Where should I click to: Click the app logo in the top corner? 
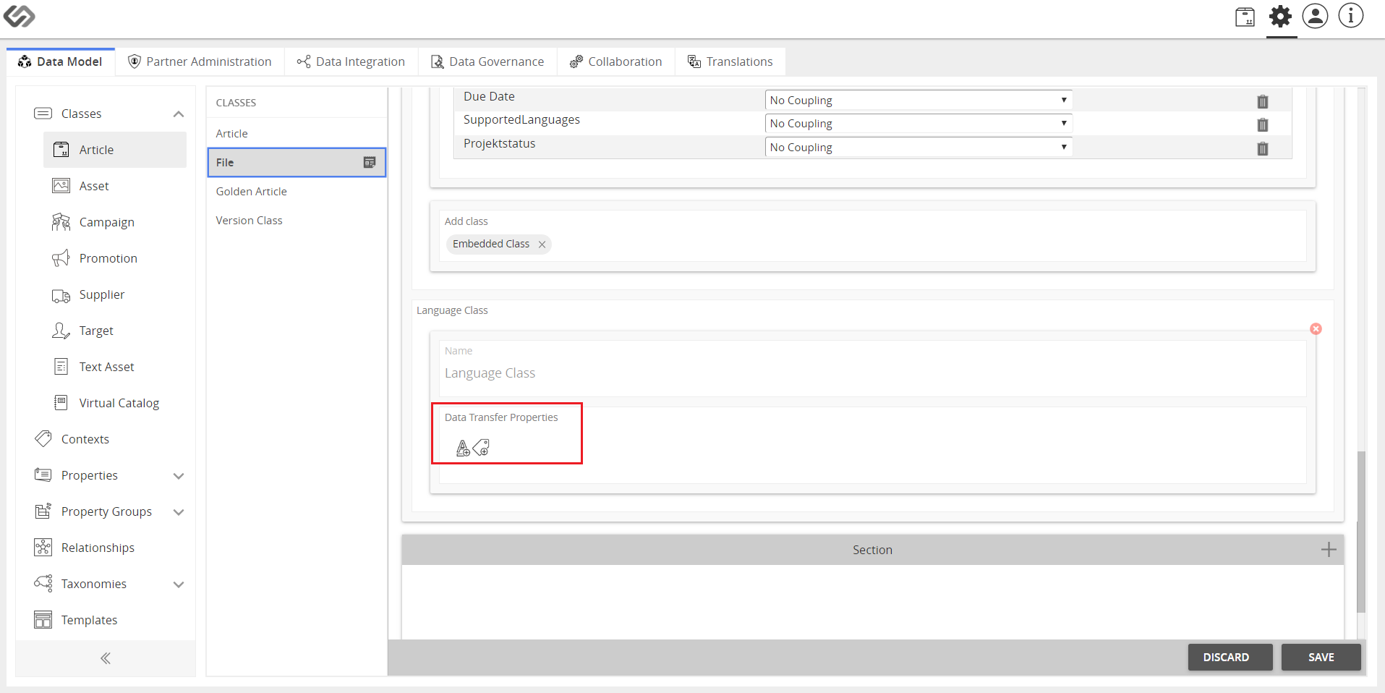19,16
